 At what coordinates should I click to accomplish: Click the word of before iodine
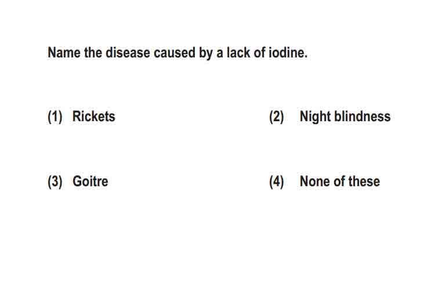point(259,52)
